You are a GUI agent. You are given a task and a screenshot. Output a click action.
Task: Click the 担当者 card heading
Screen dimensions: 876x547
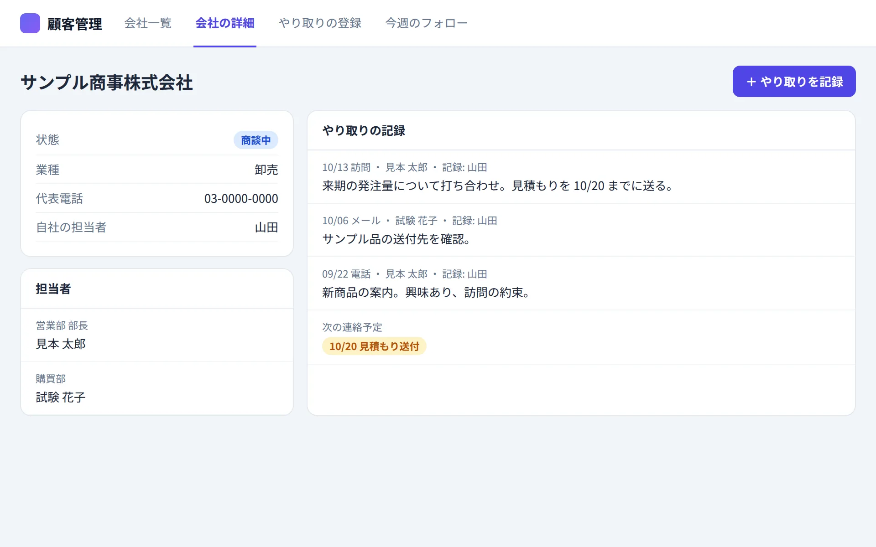pos(53,289)
